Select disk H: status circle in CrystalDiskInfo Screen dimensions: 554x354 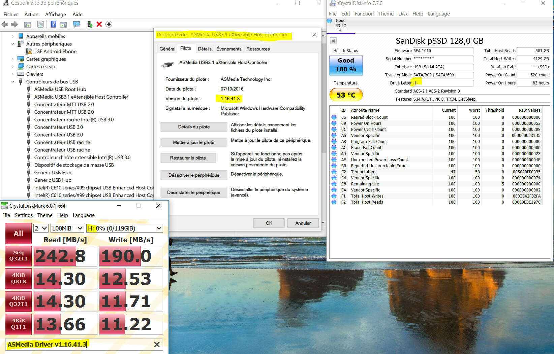click(330, 21)
